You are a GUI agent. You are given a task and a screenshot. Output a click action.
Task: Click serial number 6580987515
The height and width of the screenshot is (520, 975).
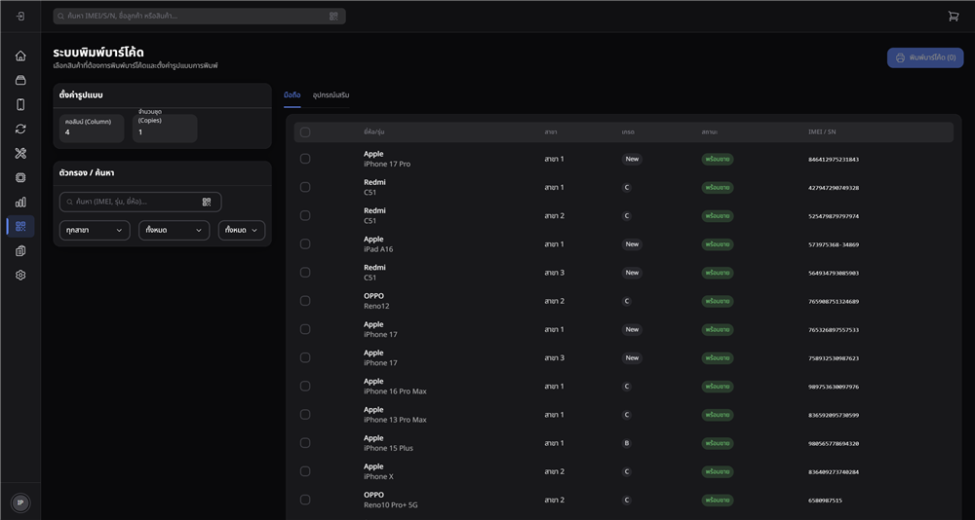coord(826,501)
